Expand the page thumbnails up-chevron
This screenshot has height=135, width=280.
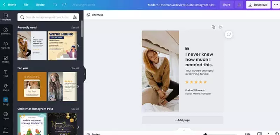(x=184, y=130)
